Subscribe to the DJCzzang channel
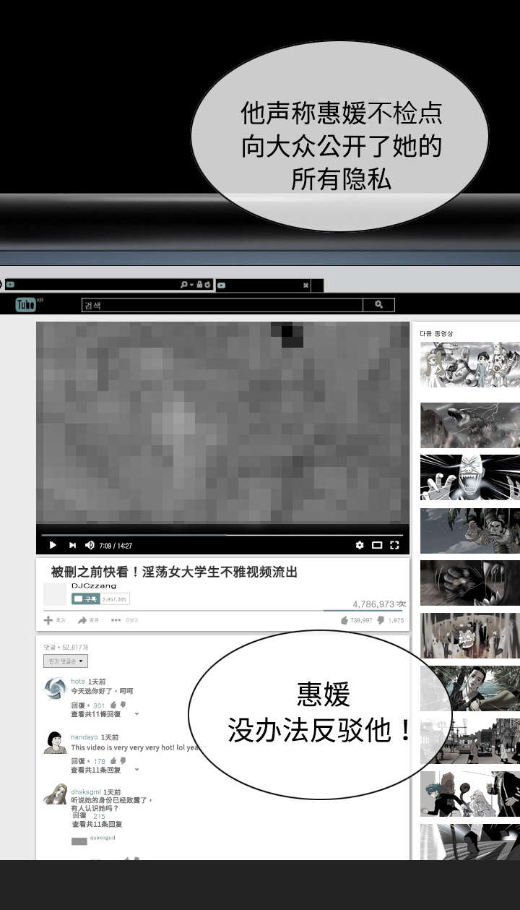 point(85,598)
